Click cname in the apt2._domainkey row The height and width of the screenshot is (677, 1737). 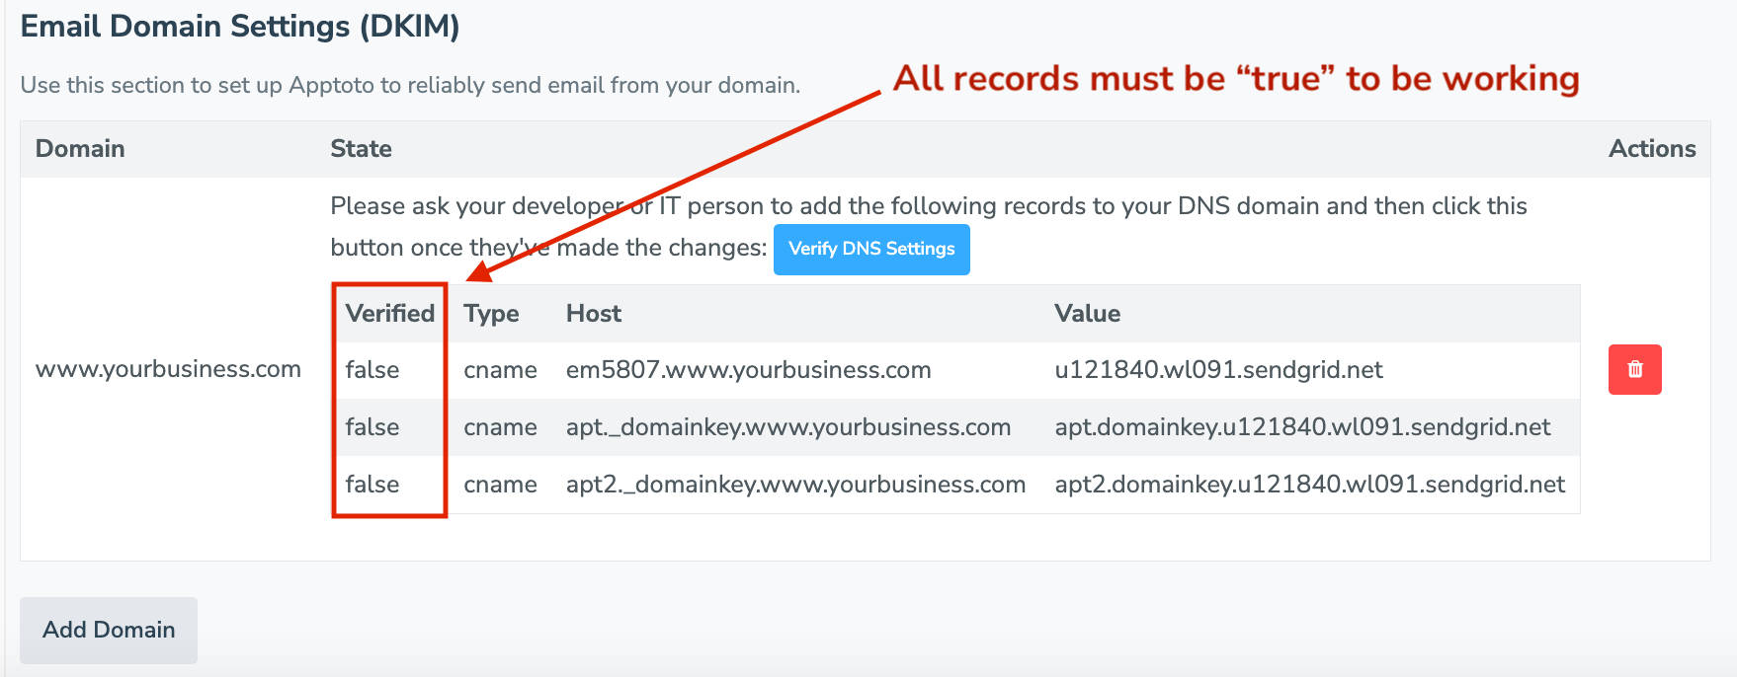500,485
